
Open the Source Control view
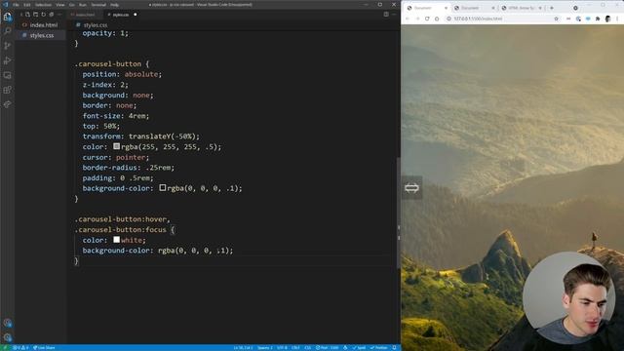(7, 46)
